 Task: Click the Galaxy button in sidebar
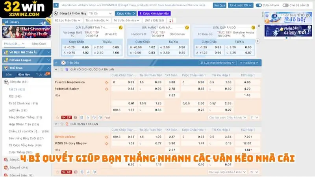tap(27, 22)
